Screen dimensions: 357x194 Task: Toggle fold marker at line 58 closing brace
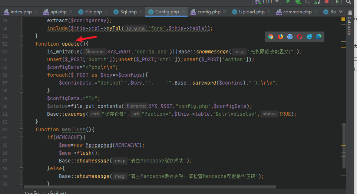pos(21,91)
